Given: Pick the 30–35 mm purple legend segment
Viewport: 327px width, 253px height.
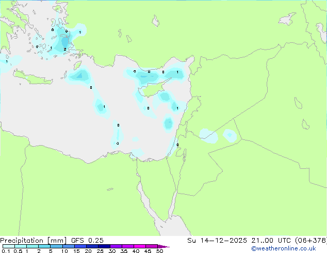Looking at the screenshot, I should click(x=116, y=246).
